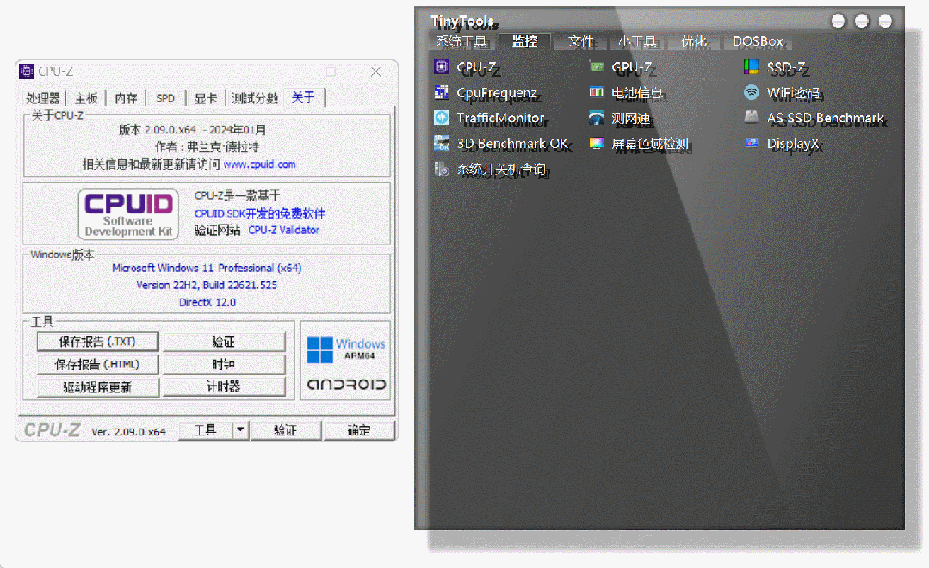
Task: Click the 作者：弗兰克·德拉特 author line
Action: (x=207, y=147)
